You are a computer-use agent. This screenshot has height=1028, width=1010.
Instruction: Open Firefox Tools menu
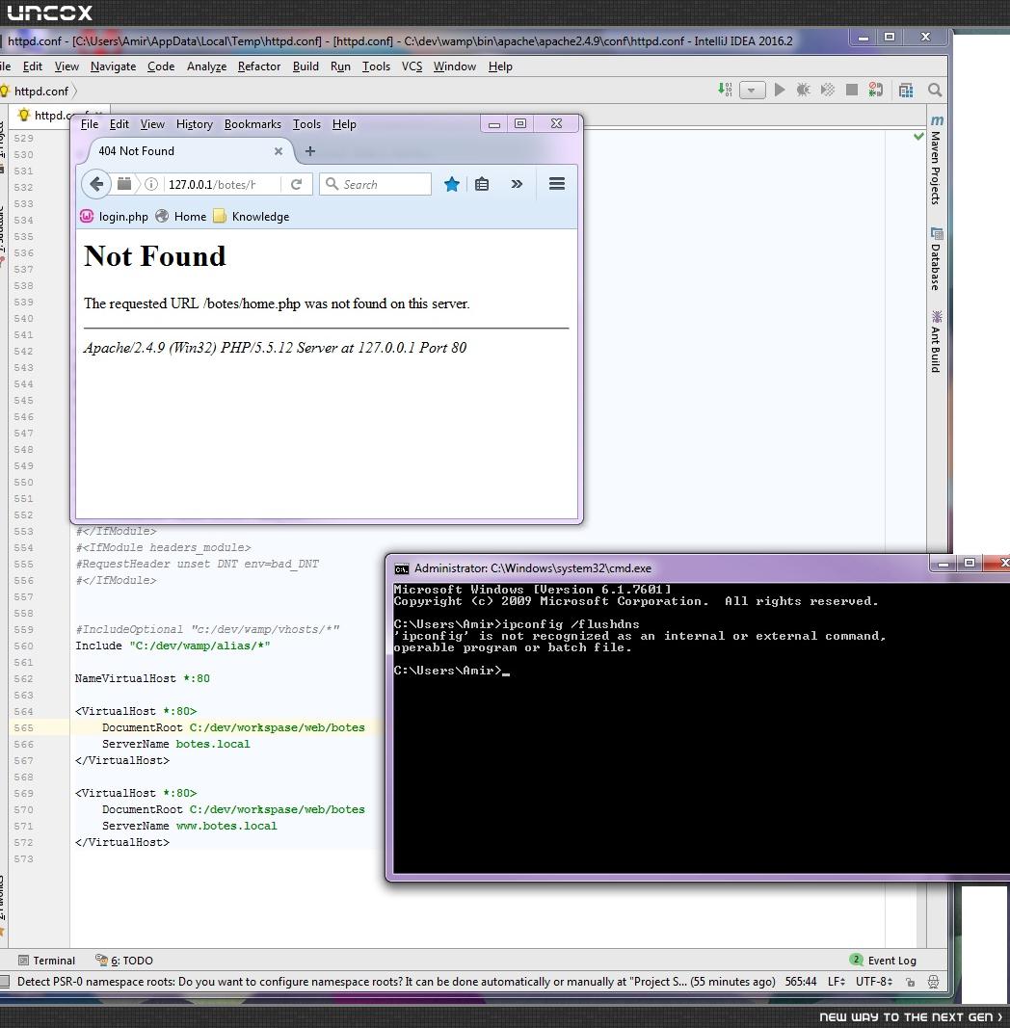tap(306, 124)
